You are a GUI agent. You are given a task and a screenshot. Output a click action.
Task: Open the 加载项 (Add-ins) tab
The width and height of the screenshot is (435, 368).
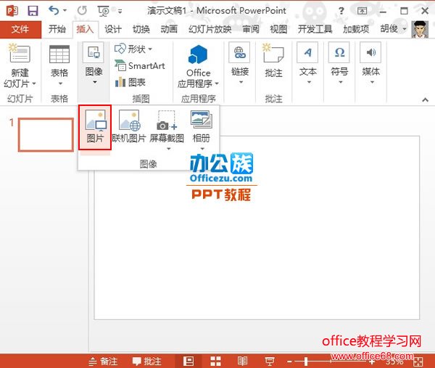coord(356,29)
